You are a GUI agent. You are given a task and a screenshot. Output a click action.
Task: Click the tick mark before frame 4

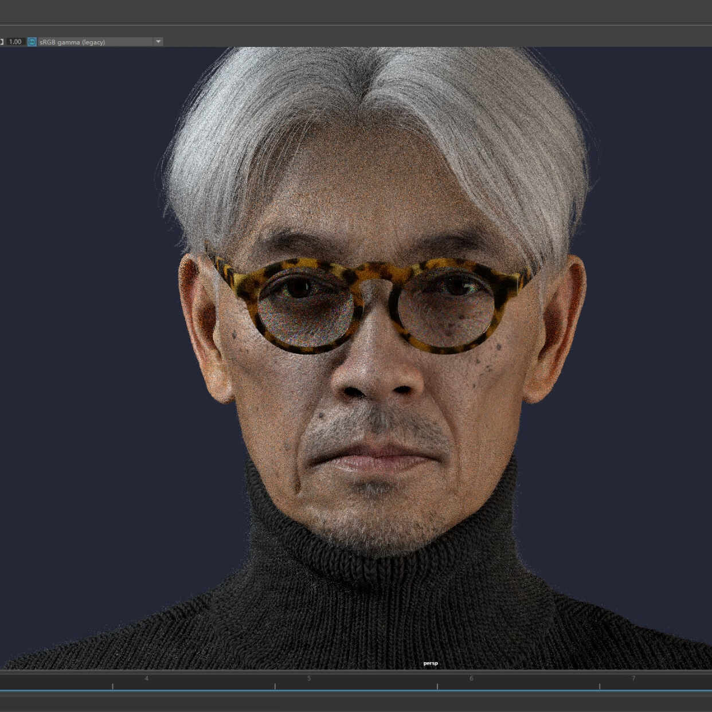coord(113,686)
